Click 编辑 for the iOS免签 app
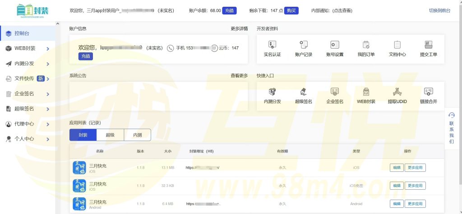The height and width of the screenshot is (214, 462). [397, 186]
